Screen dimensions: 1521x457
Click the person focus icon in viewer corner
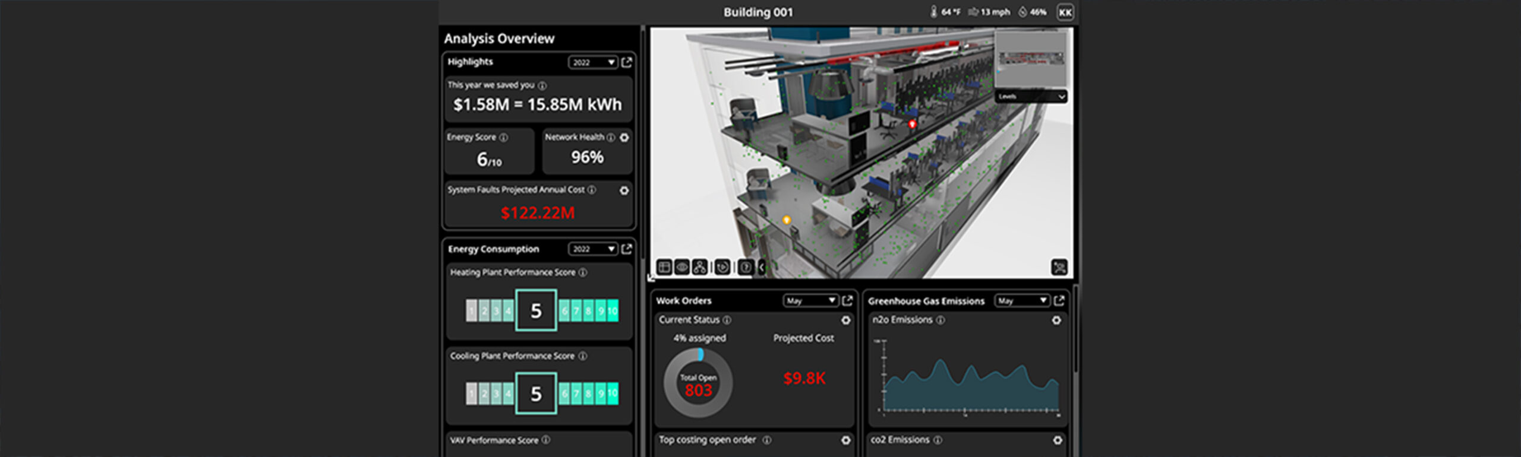tap(1059, 267)
